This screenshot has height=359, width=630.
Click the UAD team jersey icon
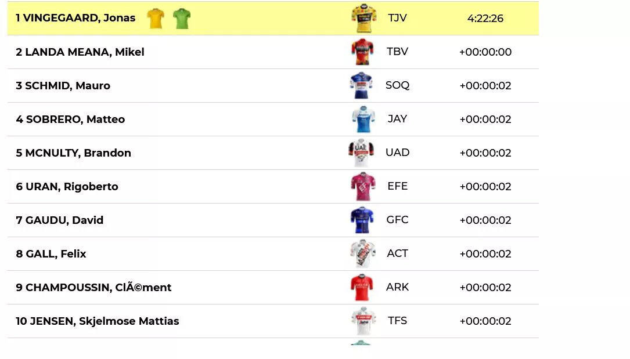coord(361,153)
